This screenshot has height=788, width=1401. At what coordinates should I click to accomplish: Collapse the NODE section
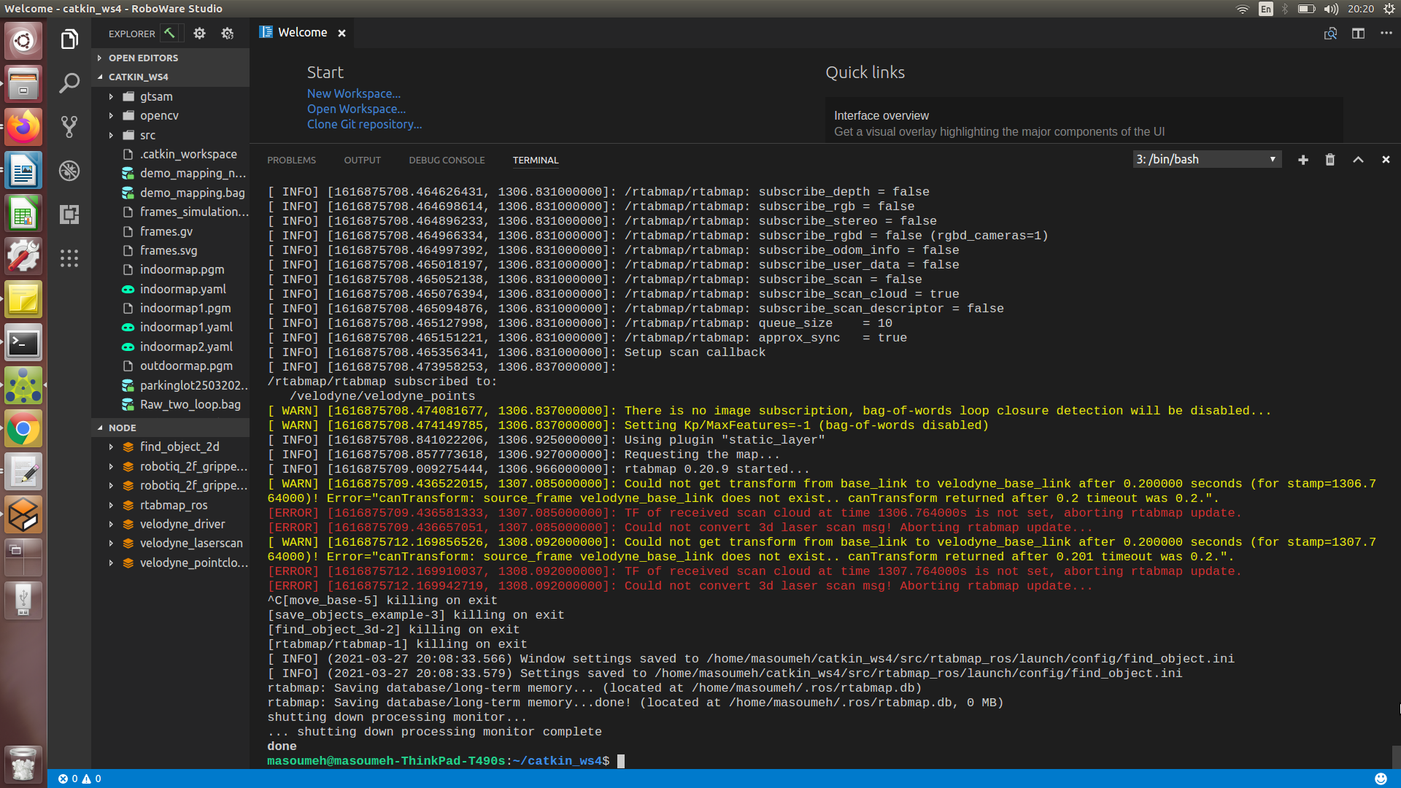coord(122,428)
